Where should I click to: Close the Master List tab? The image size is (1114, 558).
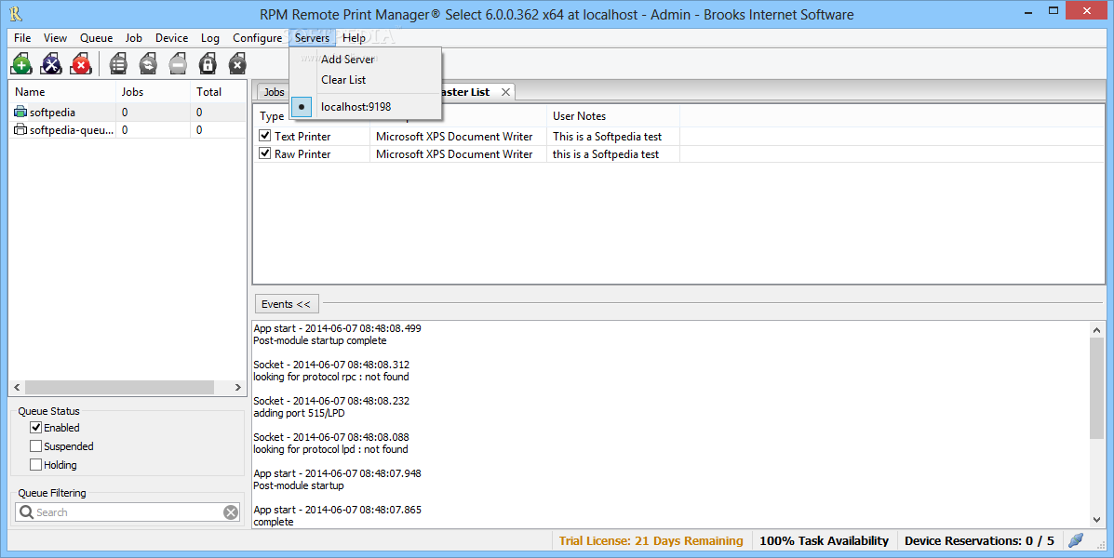tap(505, 92)
